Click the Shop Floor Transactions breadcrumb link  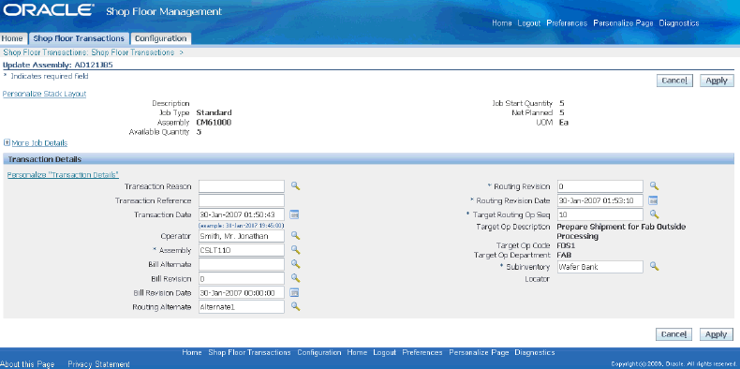(x=133, y=52)
